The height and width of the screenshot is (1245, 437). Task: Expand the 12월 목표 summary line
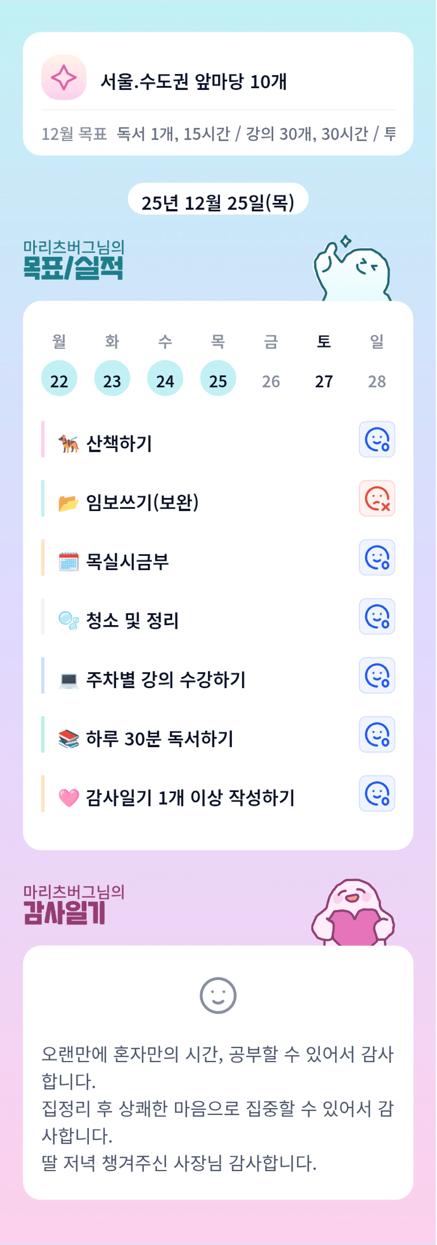218,134
